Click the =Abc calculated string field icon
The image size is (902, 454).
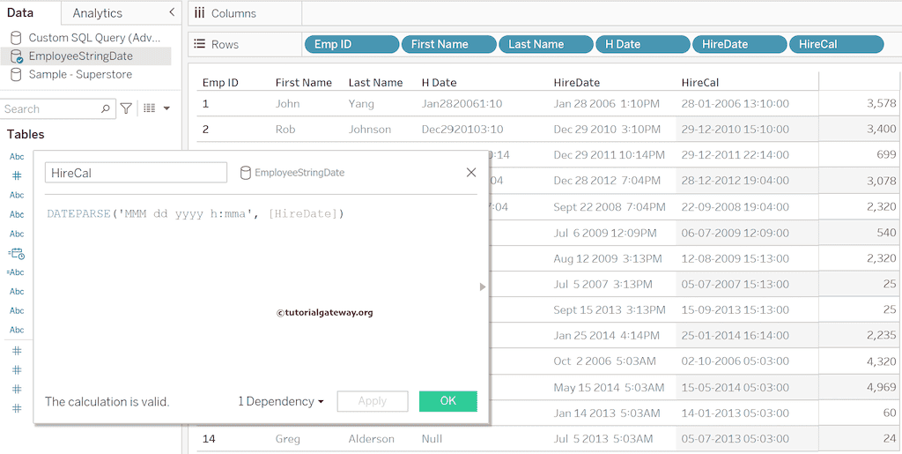point(16,272)
